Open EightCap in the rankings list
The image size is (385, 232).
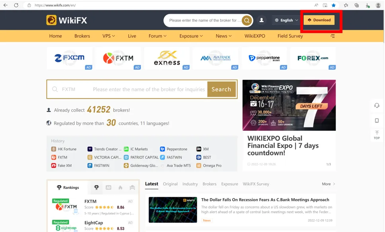(93, 226)
